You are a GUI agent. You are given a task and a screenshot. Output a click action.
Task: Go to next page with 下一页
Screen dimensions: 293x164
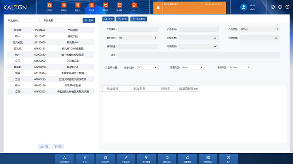(x=58, y=147)
